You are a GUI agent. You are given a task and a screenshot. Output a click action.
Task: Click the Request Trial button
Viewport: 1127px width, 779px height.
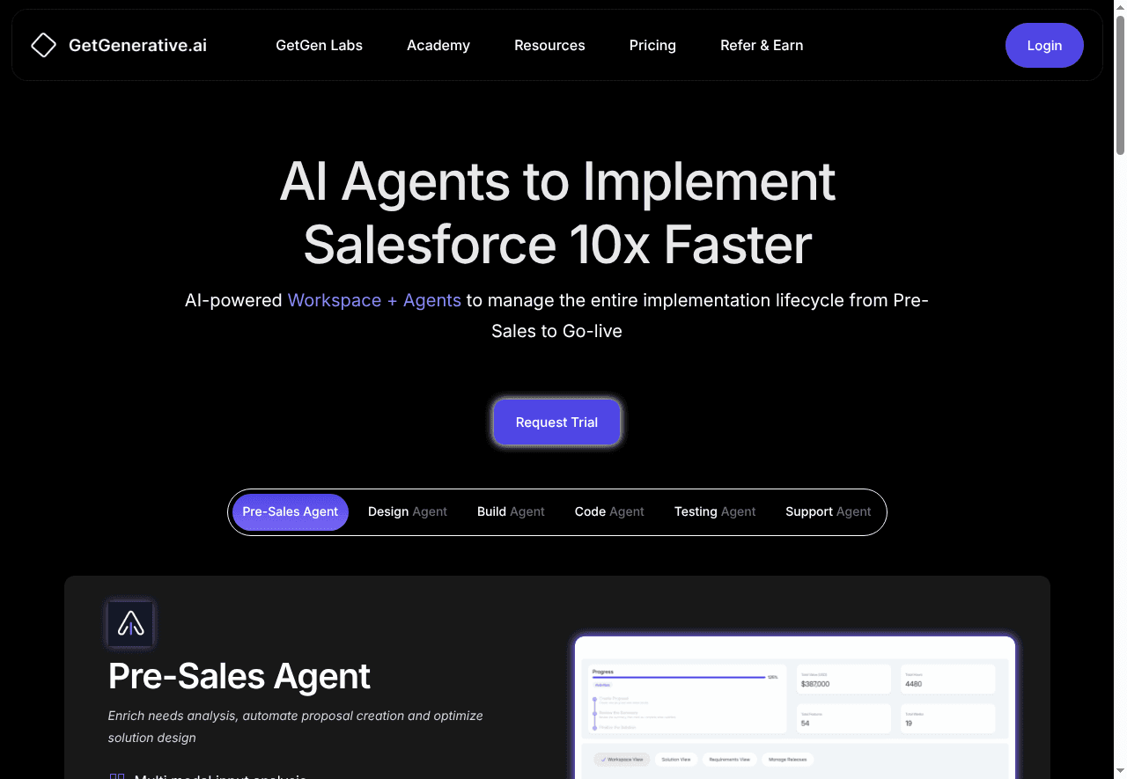[x=556, y=423]
